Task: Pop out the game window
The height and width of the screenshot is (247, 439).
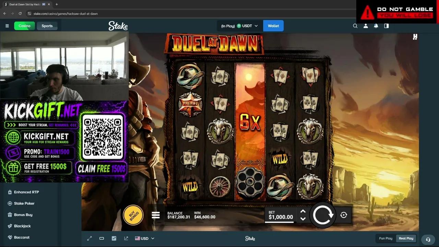Action: [x=126, y=238]
